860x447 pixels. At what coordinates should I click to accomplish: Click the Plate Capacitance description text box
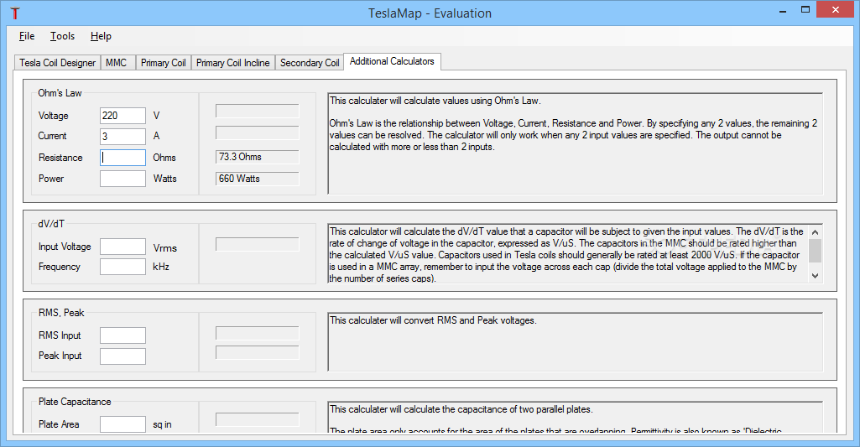[576, 417]
